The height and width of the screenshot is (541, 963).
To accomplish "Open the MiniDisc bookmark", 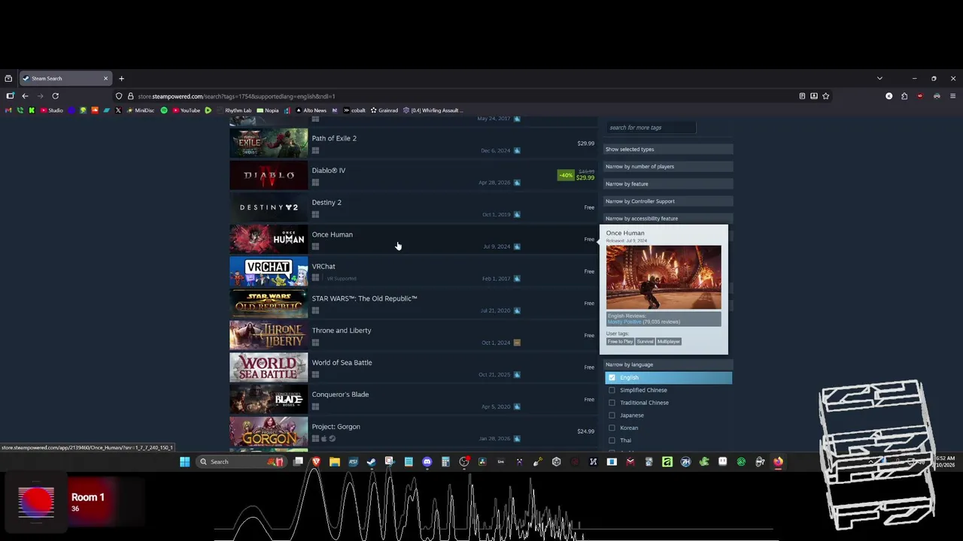I will click(141, 110).
